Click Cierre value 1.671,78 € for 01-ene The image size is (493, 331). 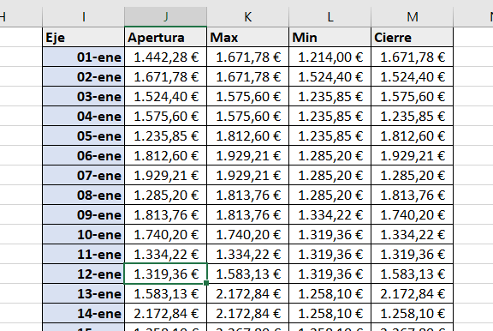pyautogui.click(x=413, y=57)
